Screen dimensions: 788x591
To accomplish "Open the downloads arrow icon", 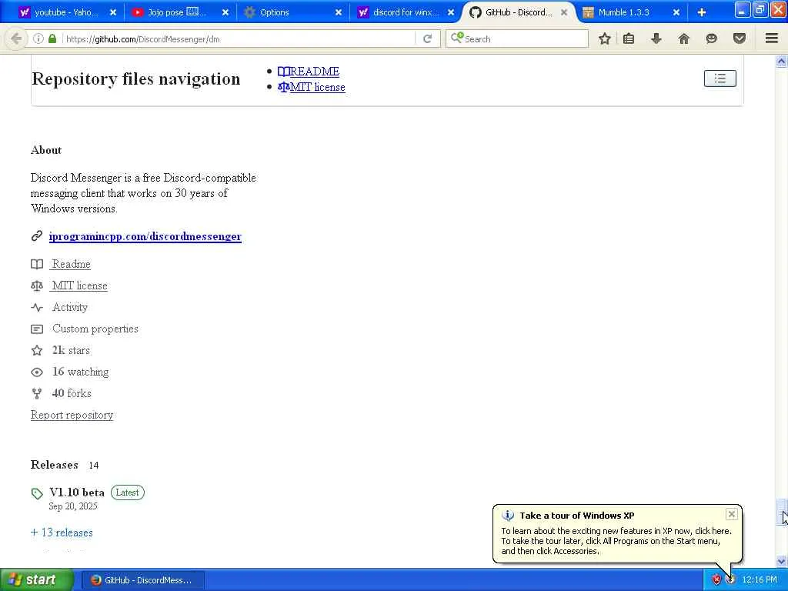I will (x=656, y=38).
